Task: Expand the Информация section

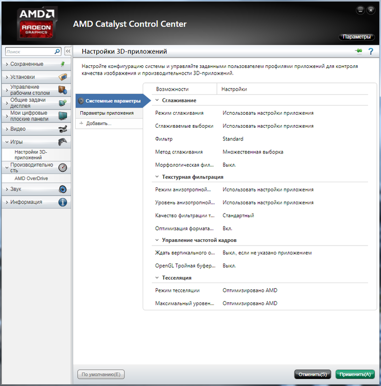Action: (x=7, y=202)
